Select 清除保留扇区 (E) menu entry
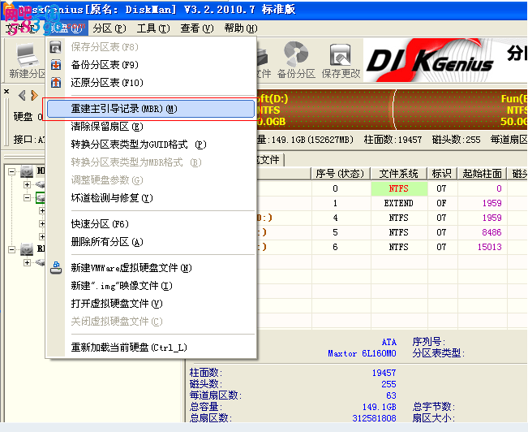The height and width of the screenshot is (432, 528). [151, 127]
